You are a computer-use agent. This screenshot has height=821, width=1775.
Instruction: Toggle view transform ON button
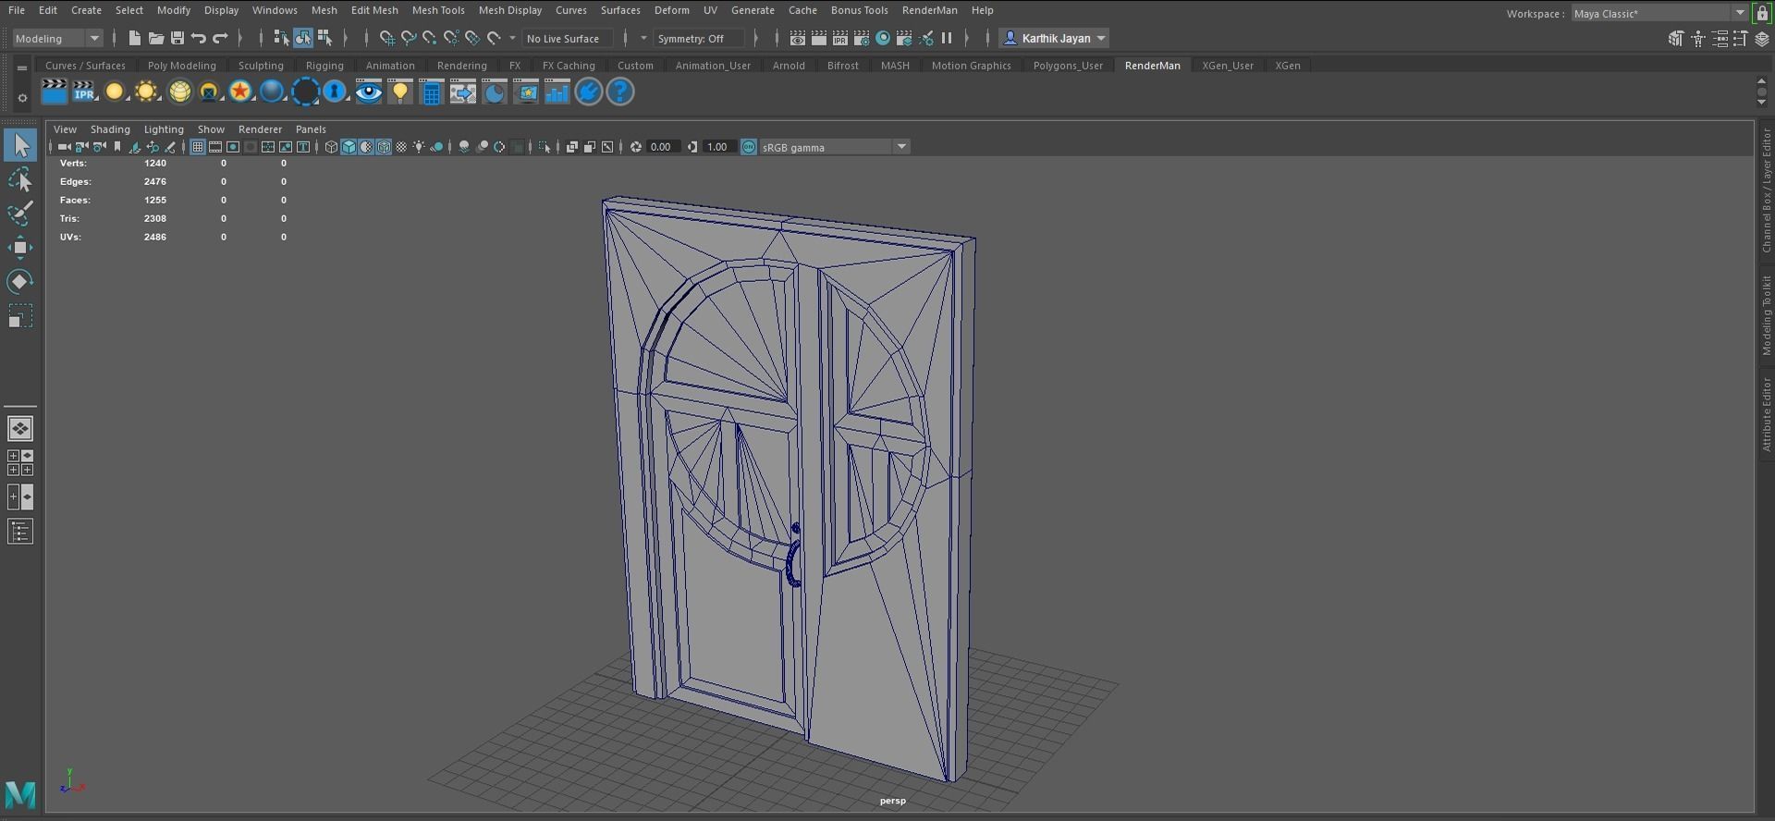tap(749, 147)
